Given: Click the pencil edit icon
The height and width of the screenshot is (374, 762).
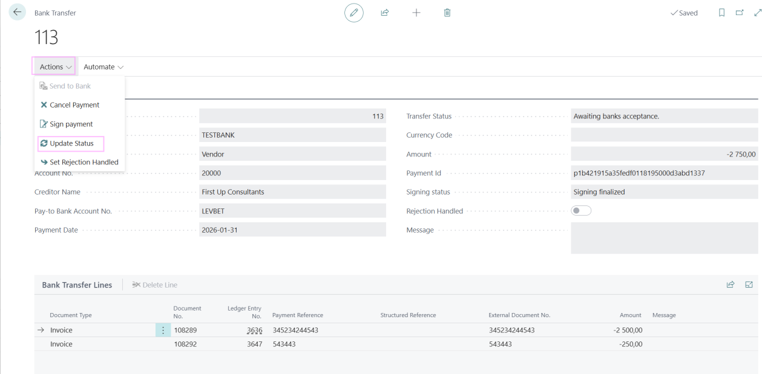Looking at the screenshot, I should click(353, 13).
